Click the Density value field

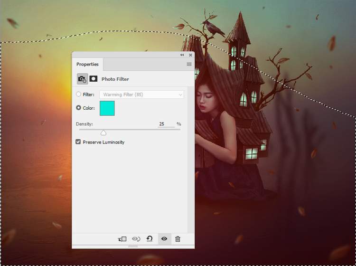coord(166,124)
